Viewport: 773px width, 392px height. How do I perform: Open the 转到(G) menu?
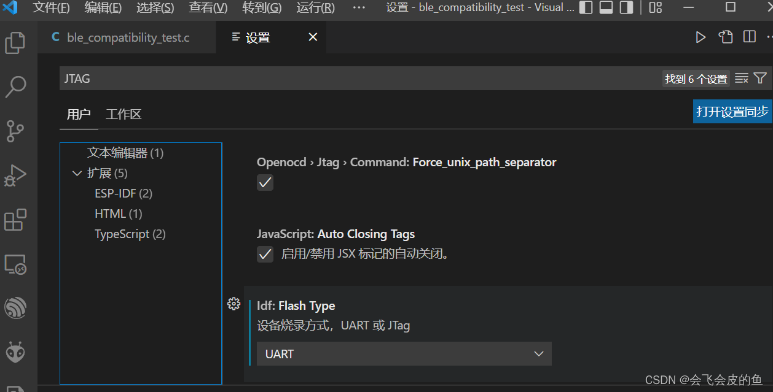coord(262,7)
